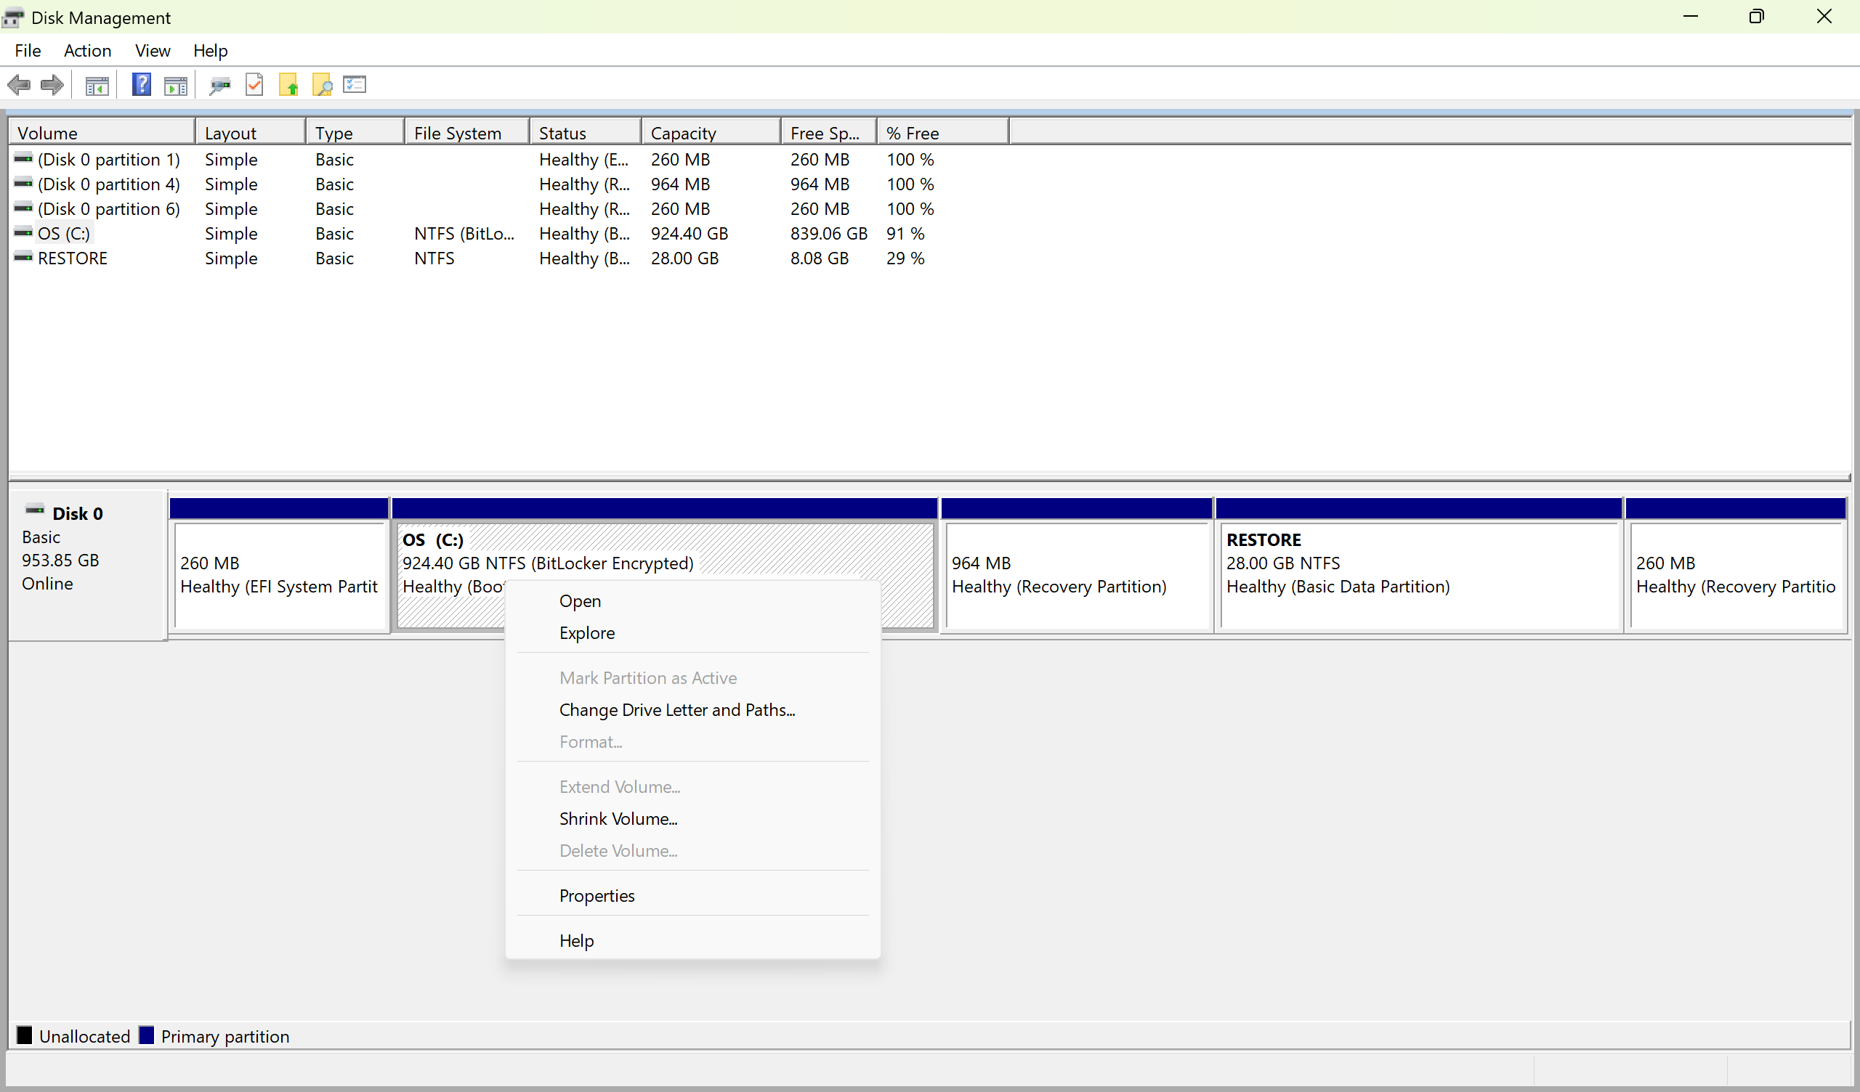1860x1092 pixels.
Task: Click the folder with magnifier Explore icon
Action: pos(323,85)
